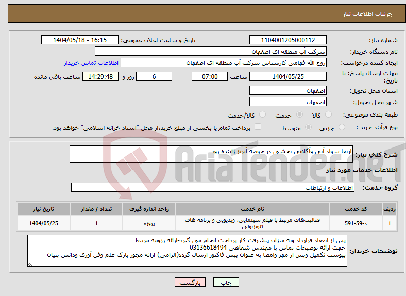Click the تعداد / مقدار column header
This screenshot has height=296, width=406.
pyautogui.click(x=96, y=209)
